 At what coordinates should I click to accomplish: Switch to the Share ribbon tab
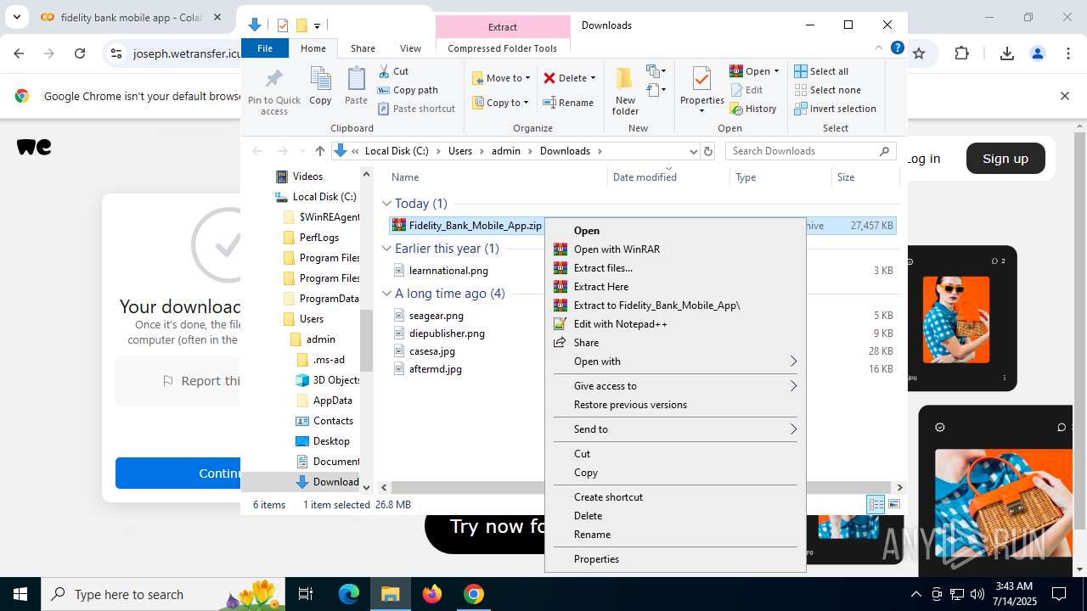click(363, 48)
